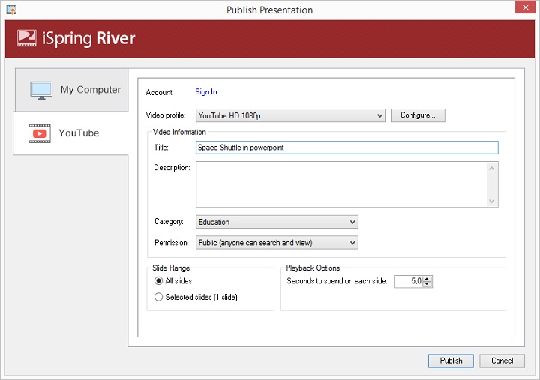Image resolution: width=540 pixels, height=380 pixels.
Task: Click the monitor icon for My Computer
Action: 41,90
